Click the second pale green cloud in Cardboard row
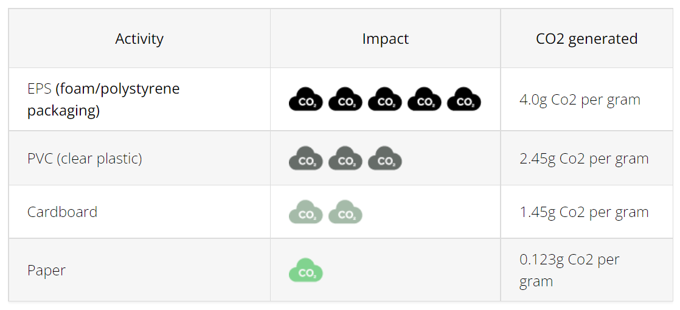This screenshot has width=680, height=310. (345, 212)
